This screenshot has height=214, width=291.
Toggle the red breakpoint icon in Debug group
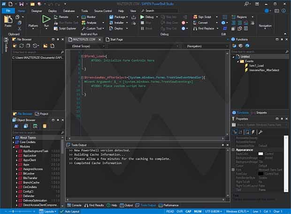click(184, 23)
